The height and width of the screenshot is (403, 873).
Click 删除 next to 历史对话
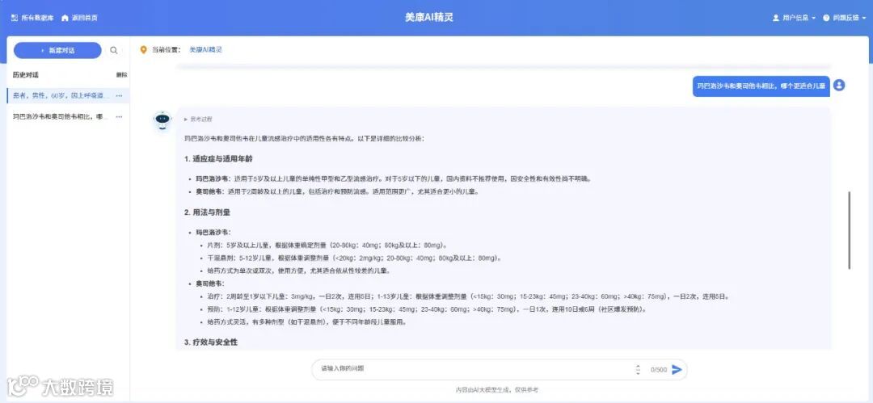[x=122, y=74]
